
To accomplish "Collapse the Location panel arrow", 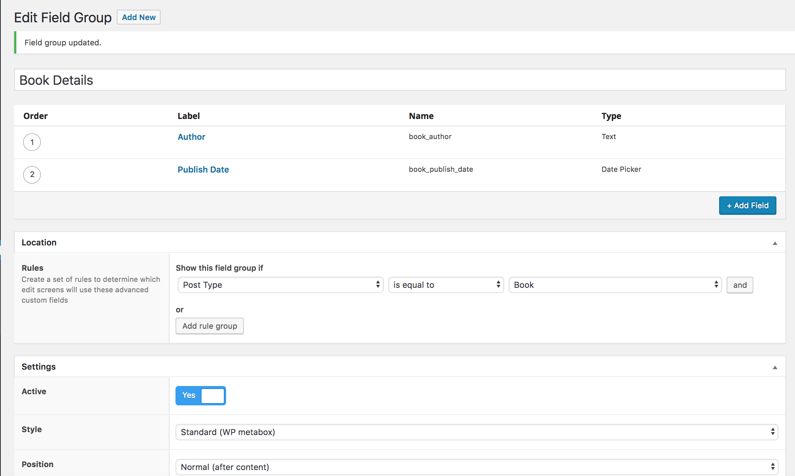I will pyautogui.click(x=775, y=243).
